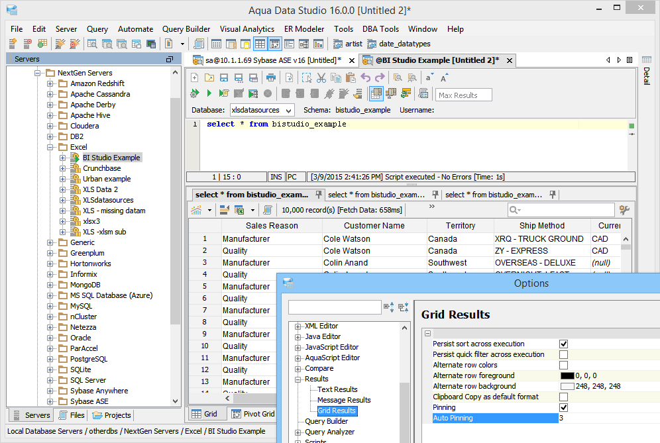Click the Undo arrow icon
The width and height of the screenshot is (660, 443).
(x=365, y=77)
